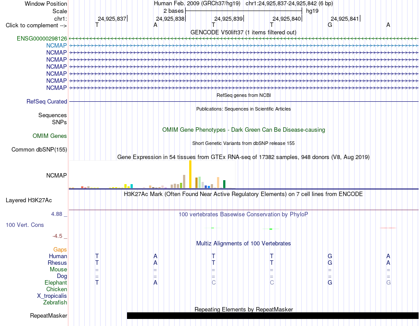Click position label 24,925,840 on the ruler
This screenshot has width=419, height=326.
click(x=287, y=19)
